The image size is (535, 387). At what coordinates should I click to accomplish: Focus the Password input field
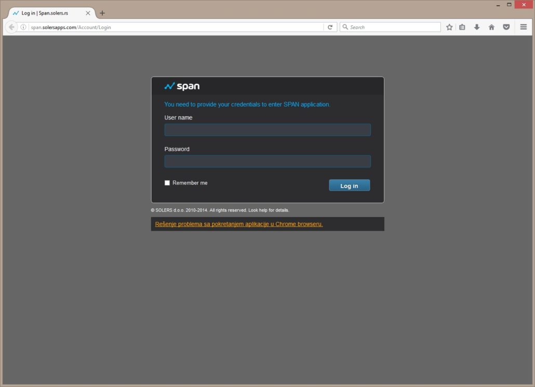coord(267,162)
